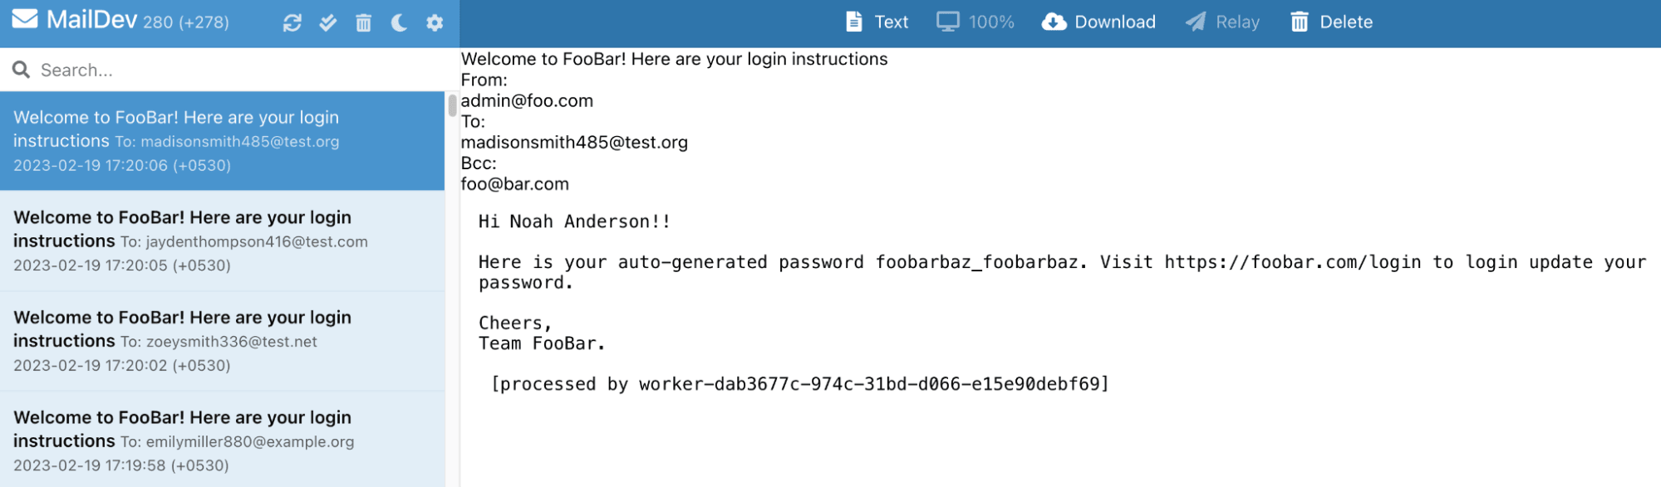
Task: Download the selected email
Action: point(1098,22)
